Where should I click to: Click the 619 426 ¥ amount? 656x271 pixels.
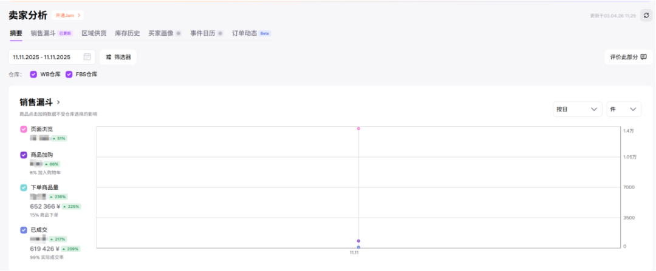point(45,249)
